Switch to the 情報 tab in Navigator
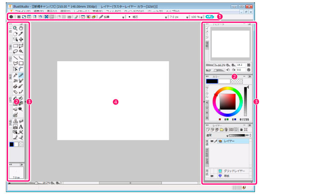 pyautogui.click(x=207, y=45)
